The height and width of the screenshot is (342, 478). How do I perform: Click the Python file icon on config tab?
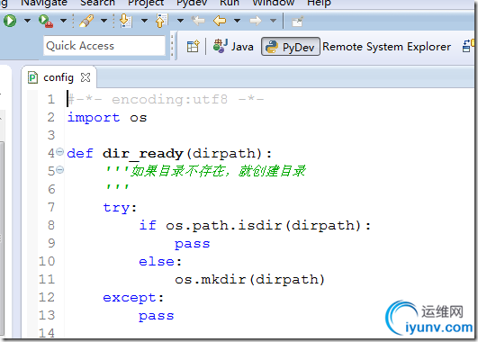[32, 77]
